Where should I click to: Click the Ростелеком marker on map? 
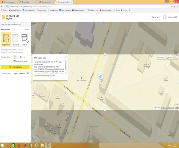pos(42,94)
